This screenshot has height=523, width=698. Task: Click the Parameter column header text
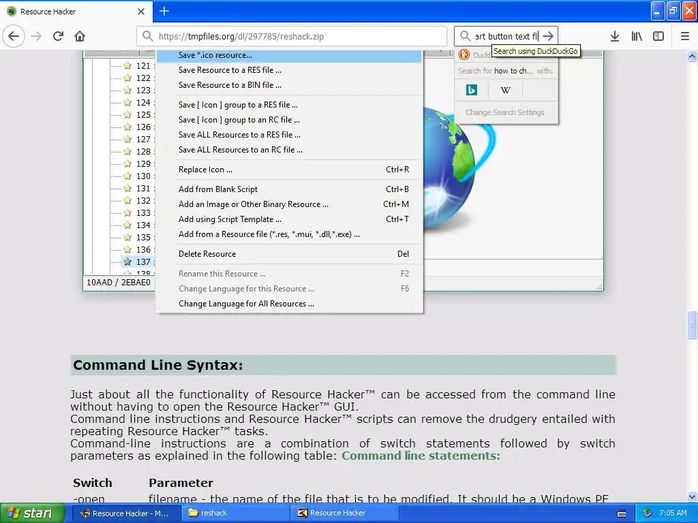(x=181, y=483)
